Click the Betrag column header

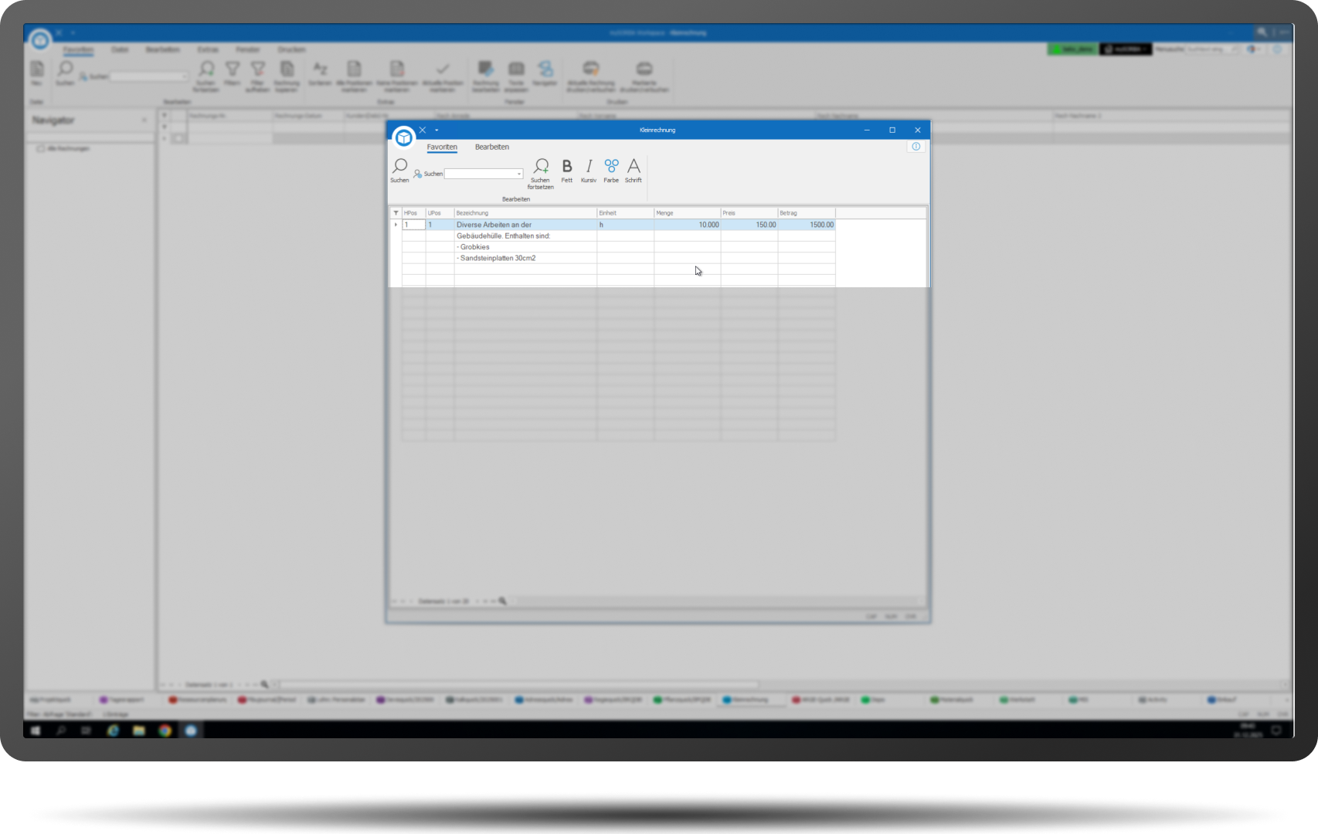pos(806,213)
